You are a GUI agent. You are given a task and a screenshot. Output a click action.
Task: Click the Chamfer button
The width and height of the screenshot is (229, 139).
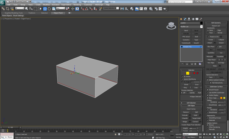[x=185, y=118]
